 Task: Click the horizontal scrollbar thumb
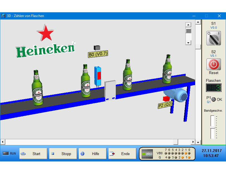tap(176, 142)
